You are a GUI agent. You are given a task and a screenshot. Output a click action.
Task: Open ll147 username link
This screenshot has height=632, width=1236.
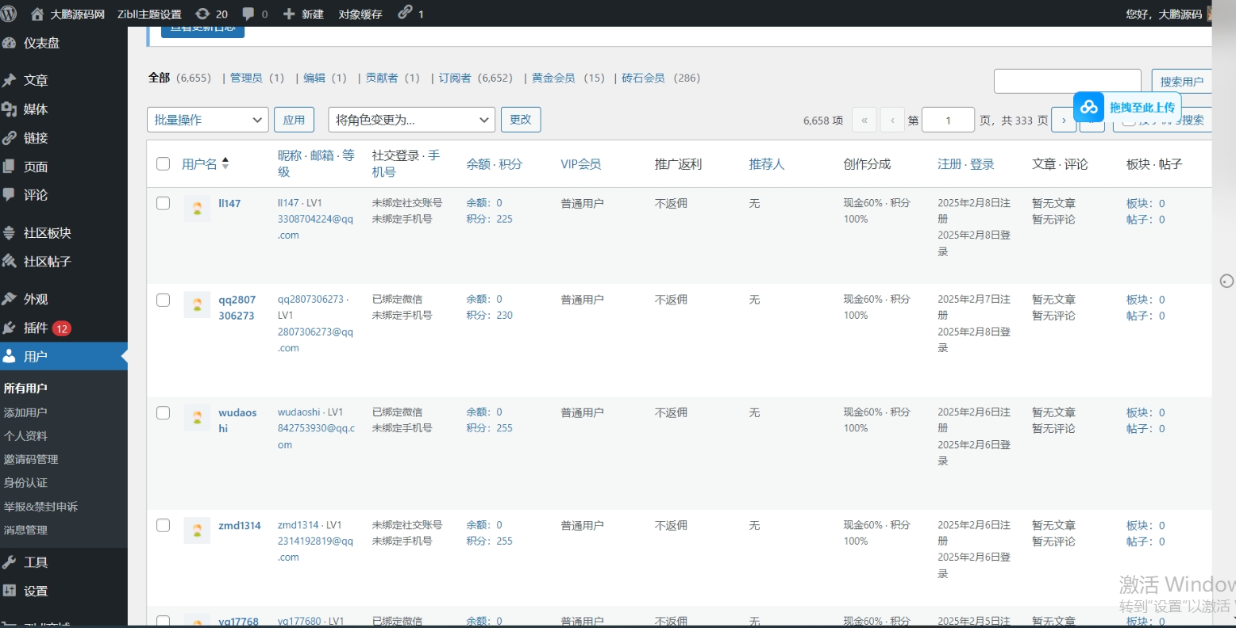click(229, 203)
